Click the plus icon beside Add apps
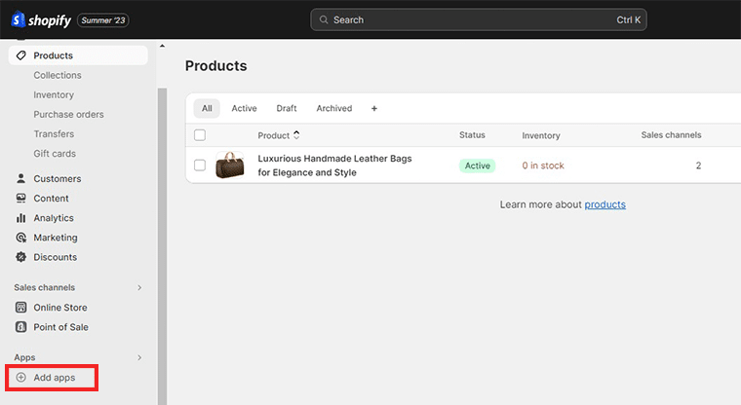Screen dimensions: 741x405 coord(21,377)
